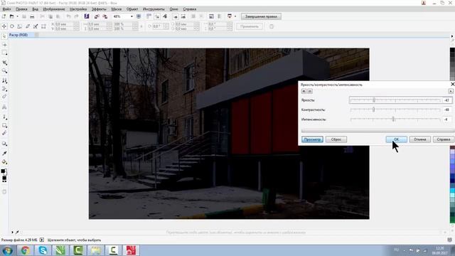The height and width of the screenshot is (256, 455).
Task: Click the Контрастность value field showing -48
Action: [447, 110]
